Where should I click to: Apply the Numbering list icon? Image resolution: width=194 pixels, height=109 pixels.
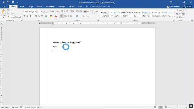point(67,12)
